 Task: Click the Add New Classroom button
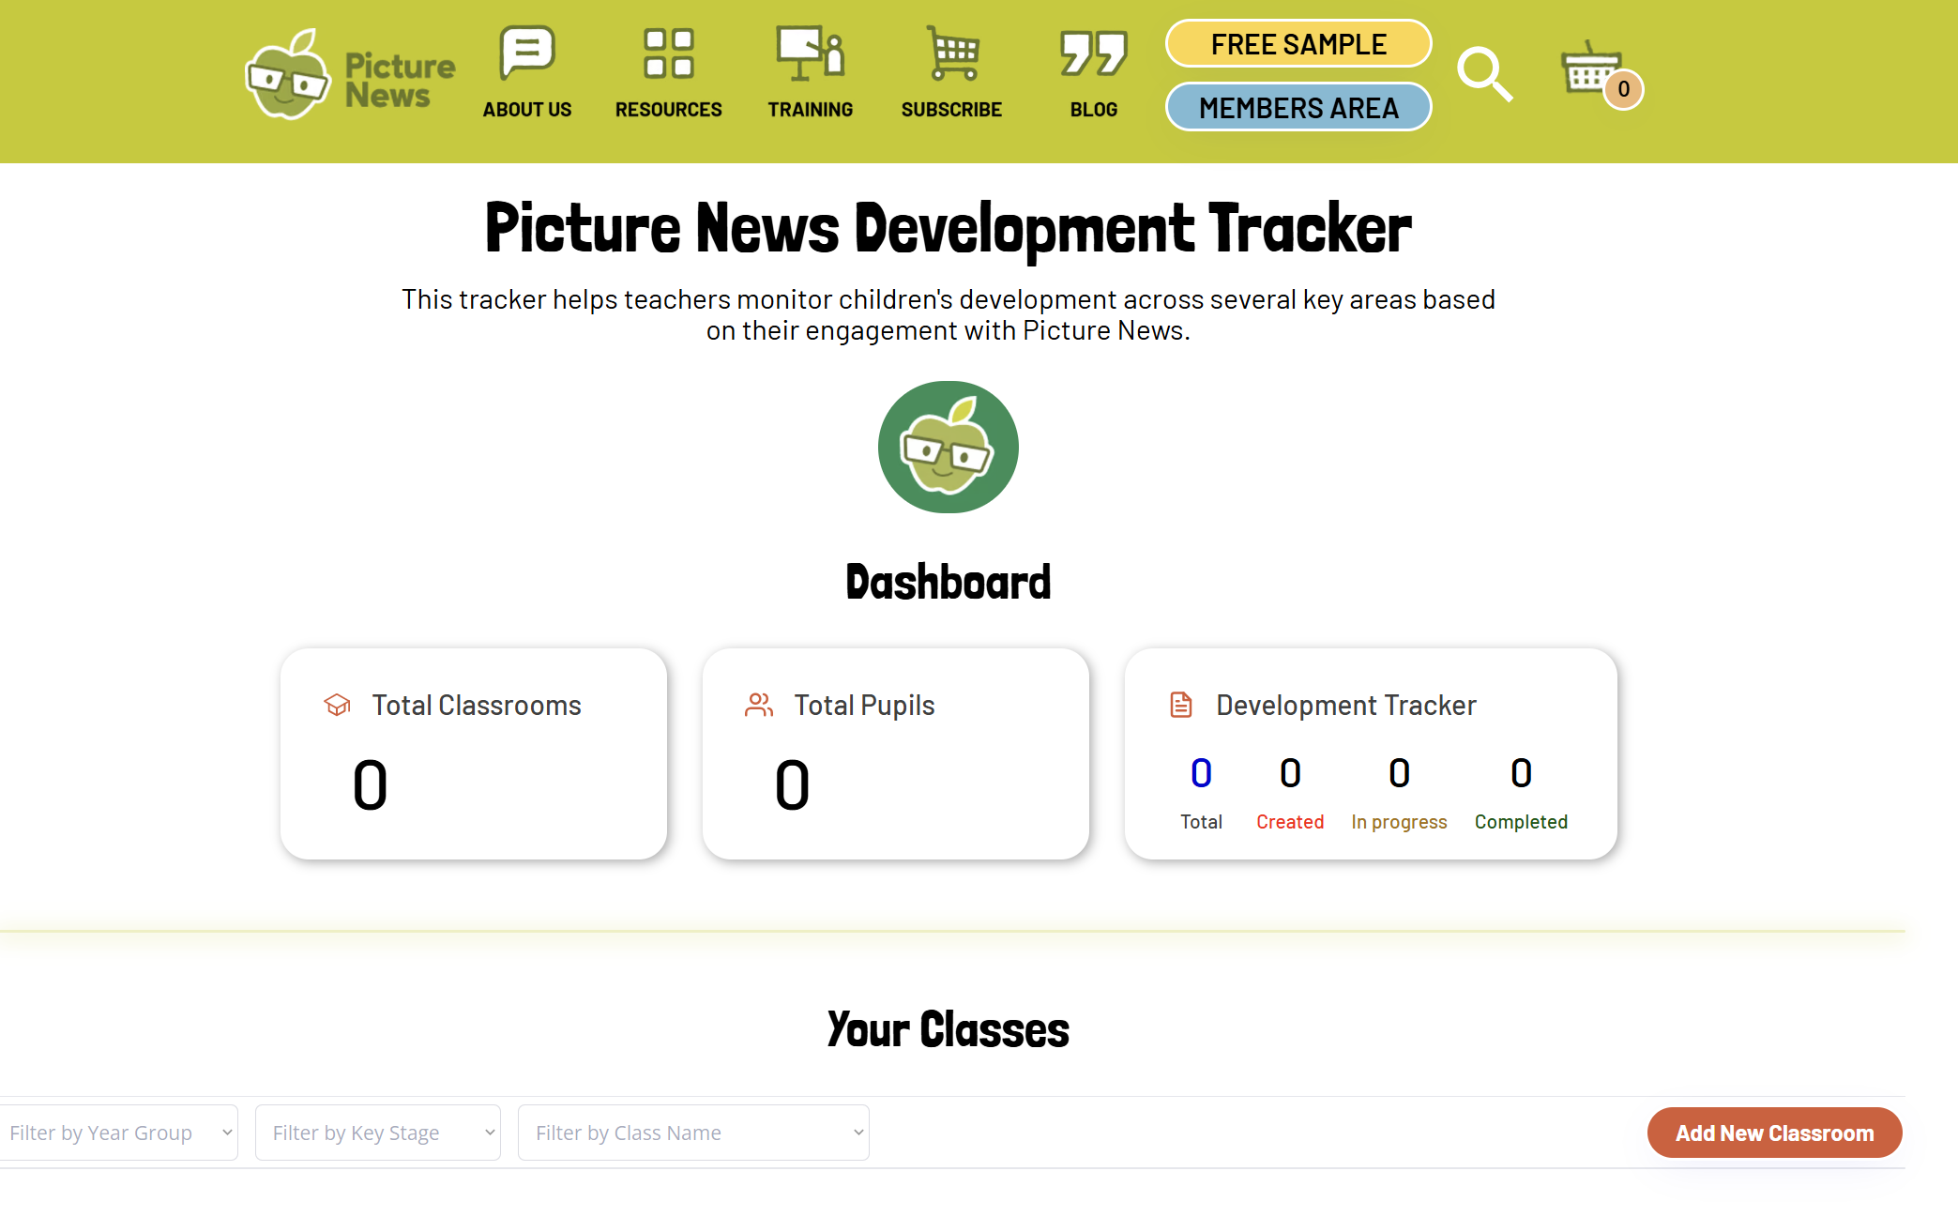1774,1133
